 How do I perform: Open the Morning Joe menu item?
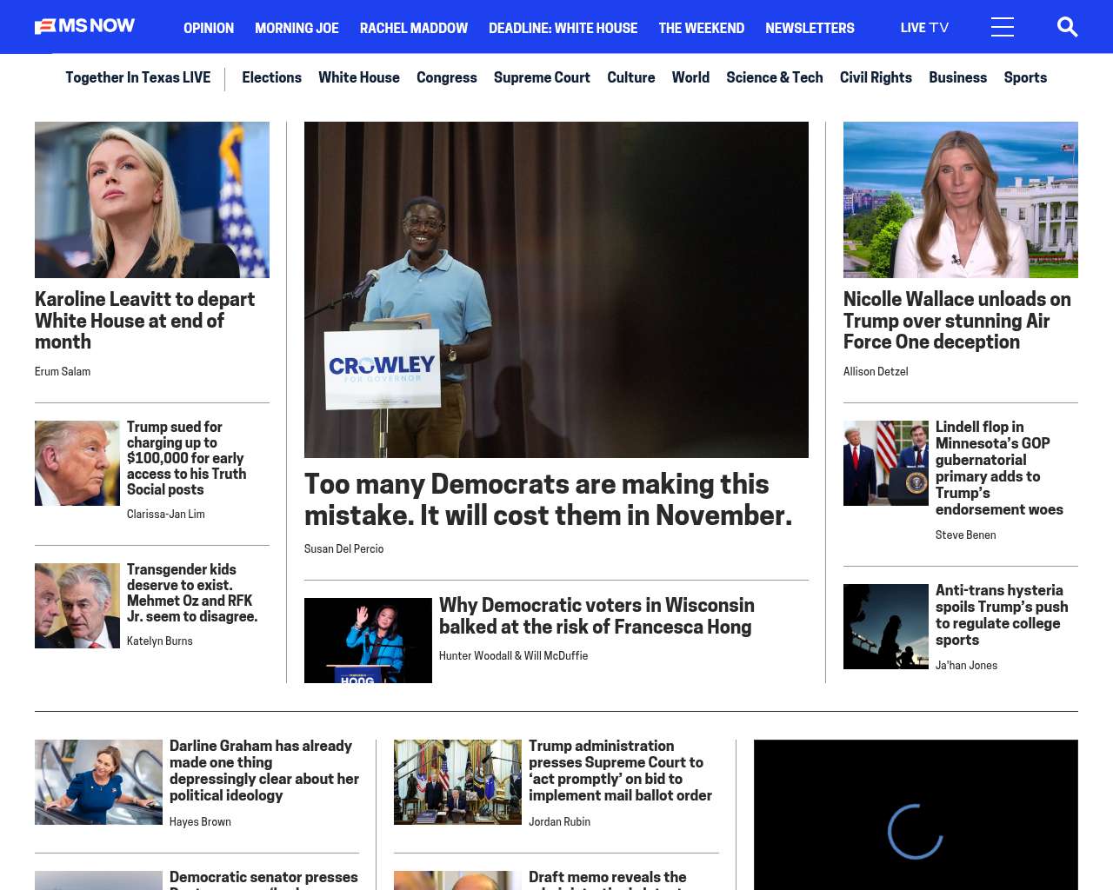pyautogui.click(x=297, y=28)
